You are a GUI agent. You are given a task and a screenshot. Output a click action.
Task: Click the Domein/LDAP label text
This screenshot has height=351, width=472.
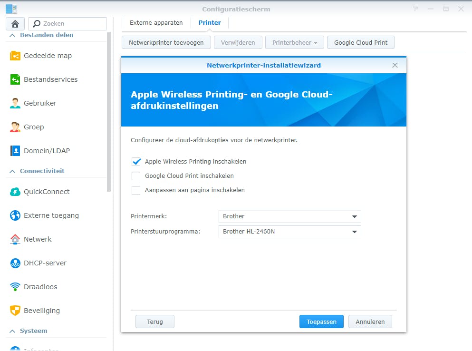47,151
